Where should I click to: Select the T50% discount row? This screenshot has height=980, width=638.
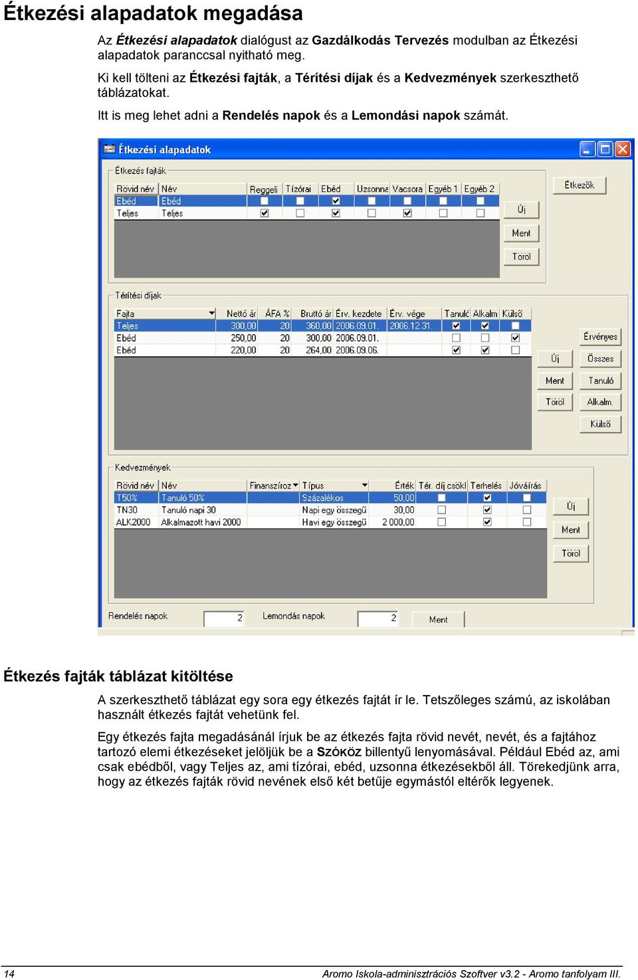pos(330,498)
